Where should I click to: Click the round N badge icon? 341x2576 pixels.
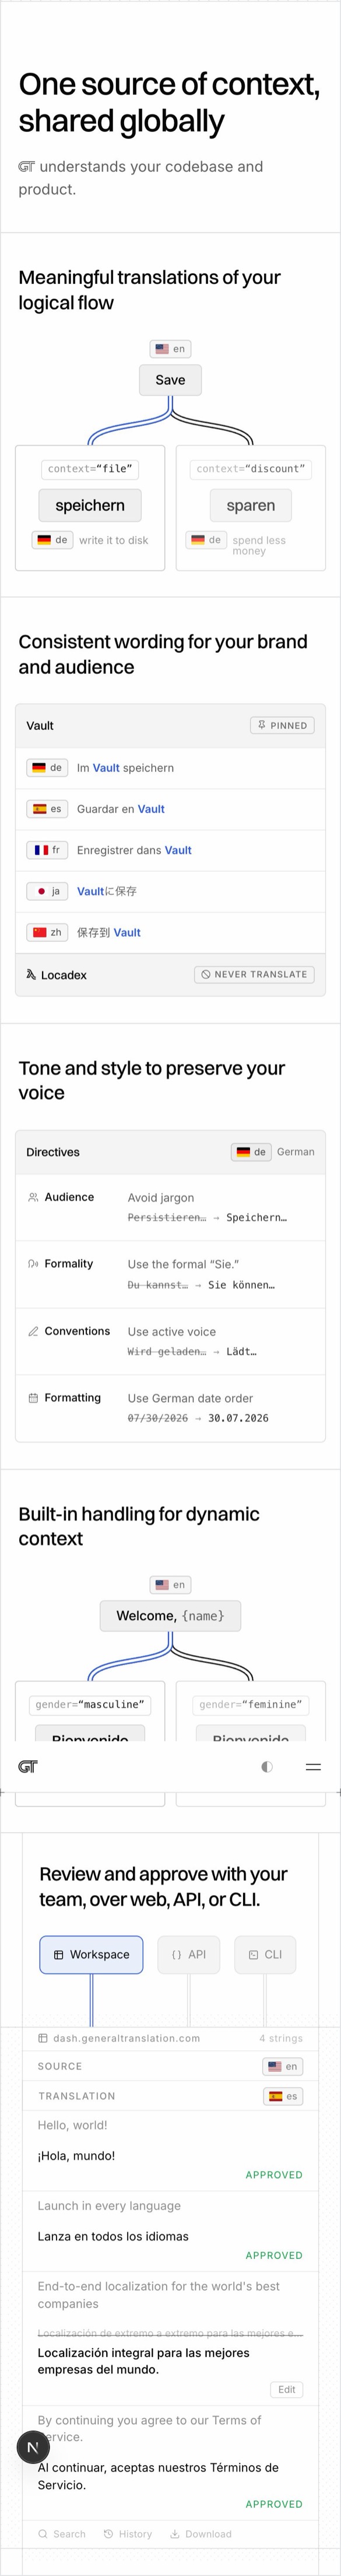click(x=33, y=2447)
